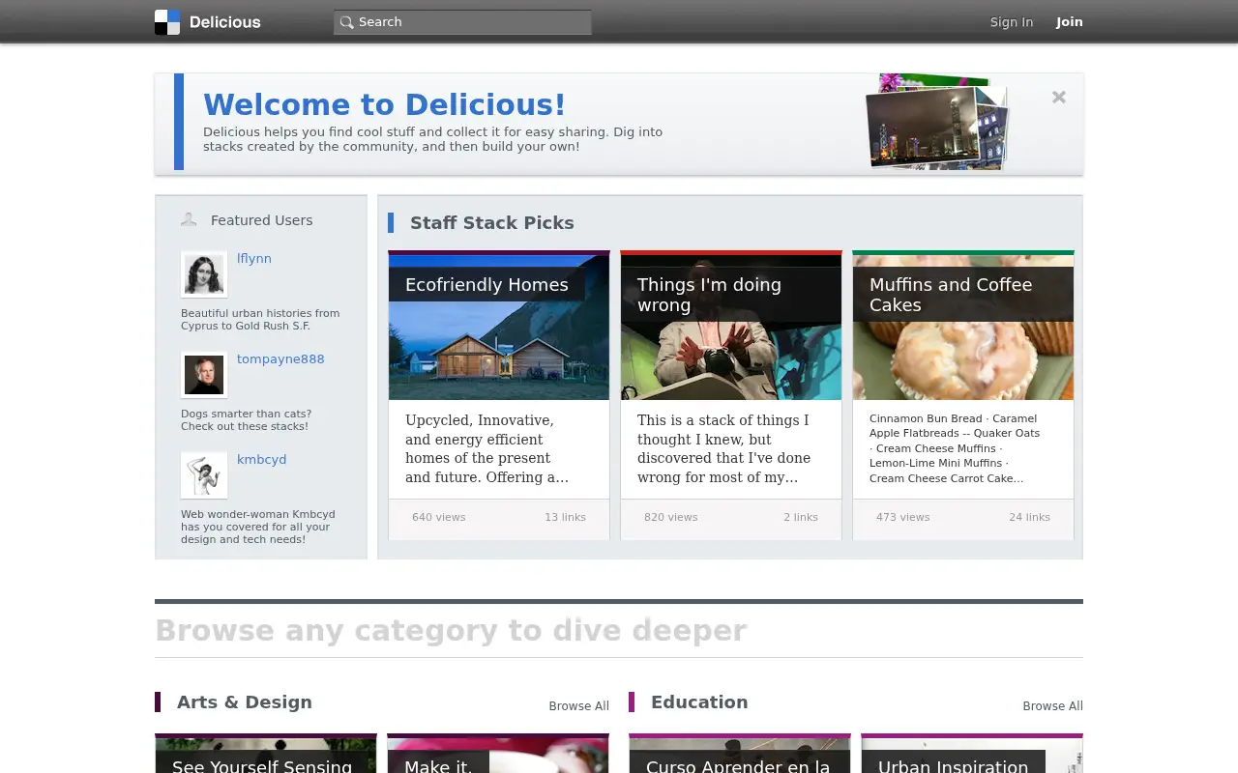Click the Welcome to Delicious! headline

click(384, 104)
